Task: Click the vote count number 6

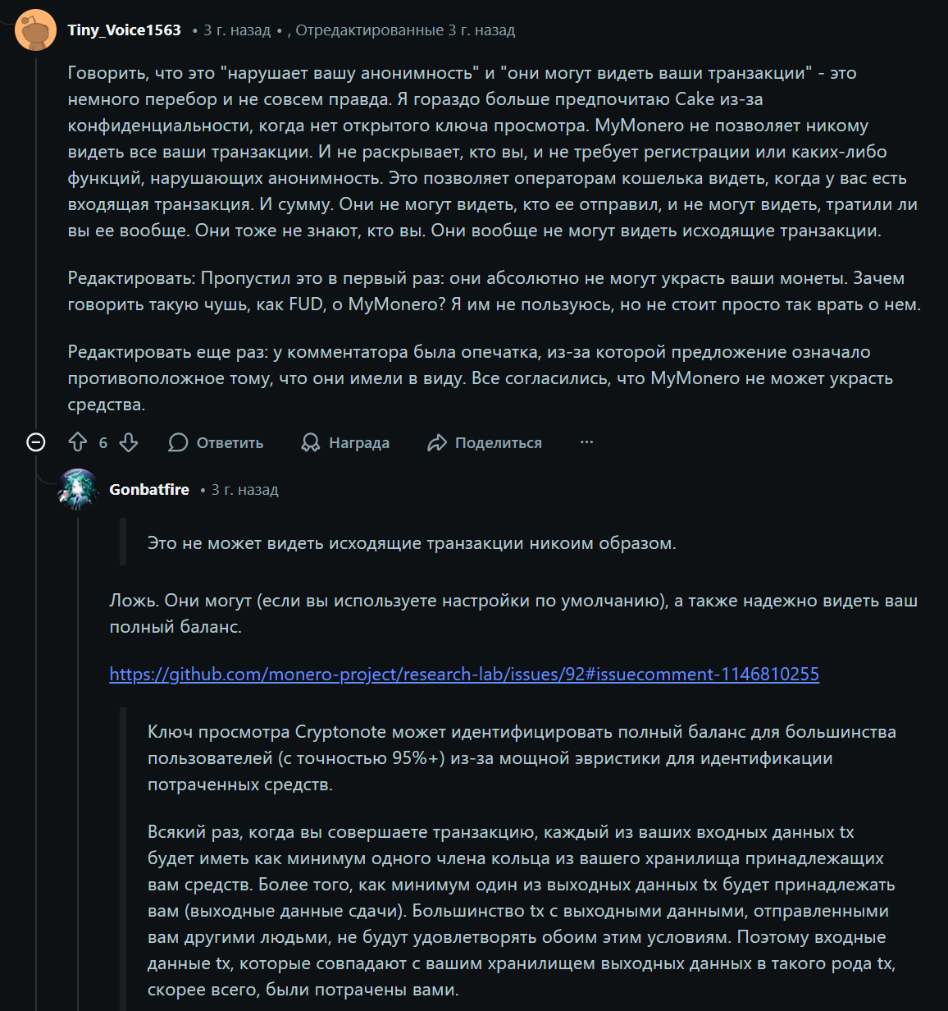Action: (x=103, y=443)
